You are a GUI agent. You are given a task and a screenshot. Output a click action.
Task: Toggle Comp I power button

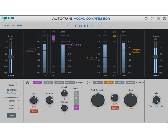point(28,83)
